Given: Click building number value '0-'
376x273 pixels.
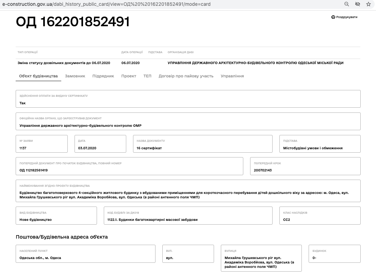Looking at the screenshot, I should tap(314, 258).
